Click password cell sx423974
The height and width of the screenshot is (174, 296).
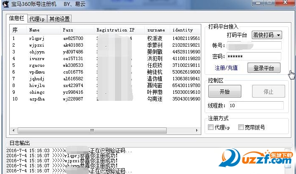73,86
